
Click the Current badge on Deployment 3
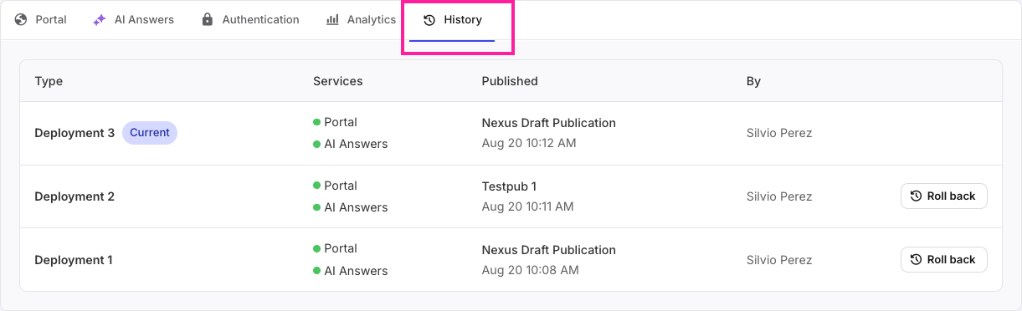tap(150, 133)
